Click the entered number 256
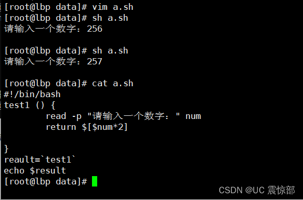Image resolution: width=303 pixels, height=200 pixels. (95, 29)
